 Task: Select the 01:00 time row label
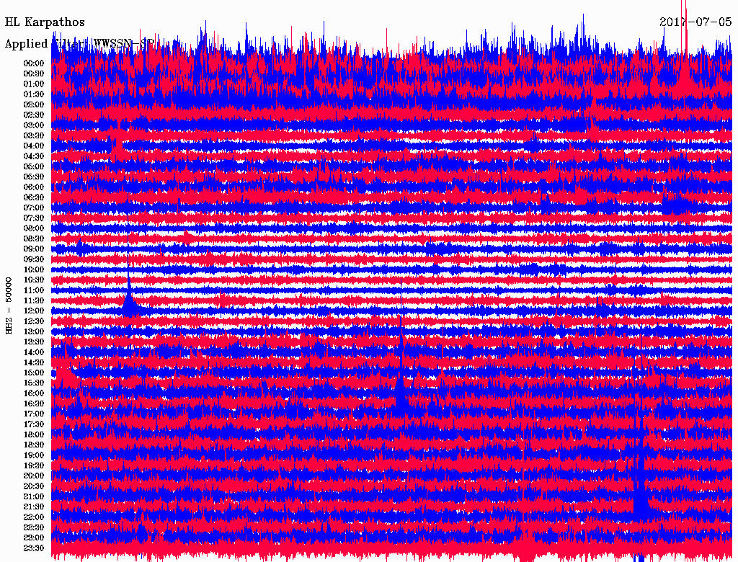[x=34, y=84]
